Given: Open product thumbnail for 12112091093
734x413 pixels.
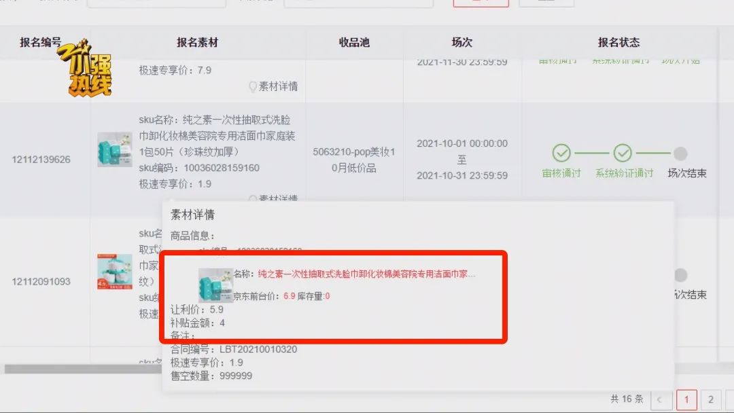Looking at the screenshot, I should coord(115,272).
